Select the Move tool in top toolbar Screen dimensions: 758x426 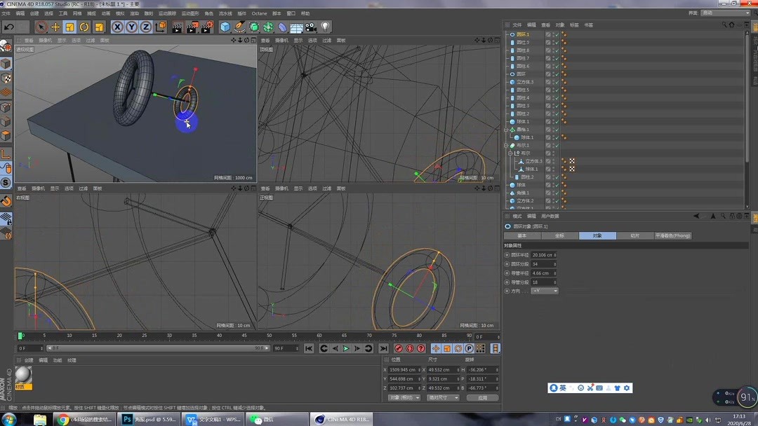point(55,27)
